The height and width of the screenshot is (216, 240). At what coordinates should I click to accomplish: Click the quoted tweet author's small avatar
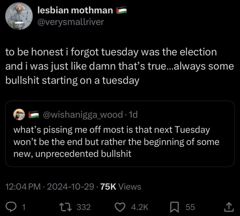19,115
